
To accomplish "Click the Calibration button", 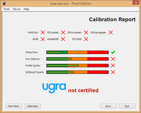I will [33, 106].
